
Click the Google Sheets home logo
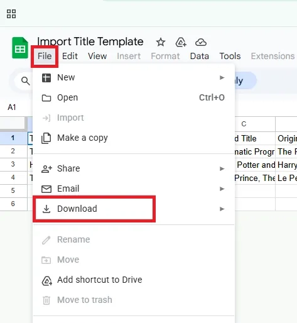click(20, 48)
